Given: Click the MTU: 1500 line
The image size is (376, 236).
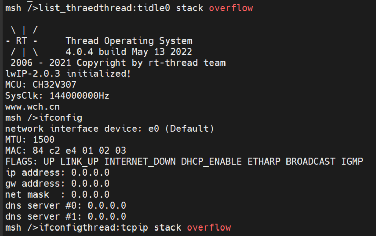Looking at the screenshot, I should [30, 140].
